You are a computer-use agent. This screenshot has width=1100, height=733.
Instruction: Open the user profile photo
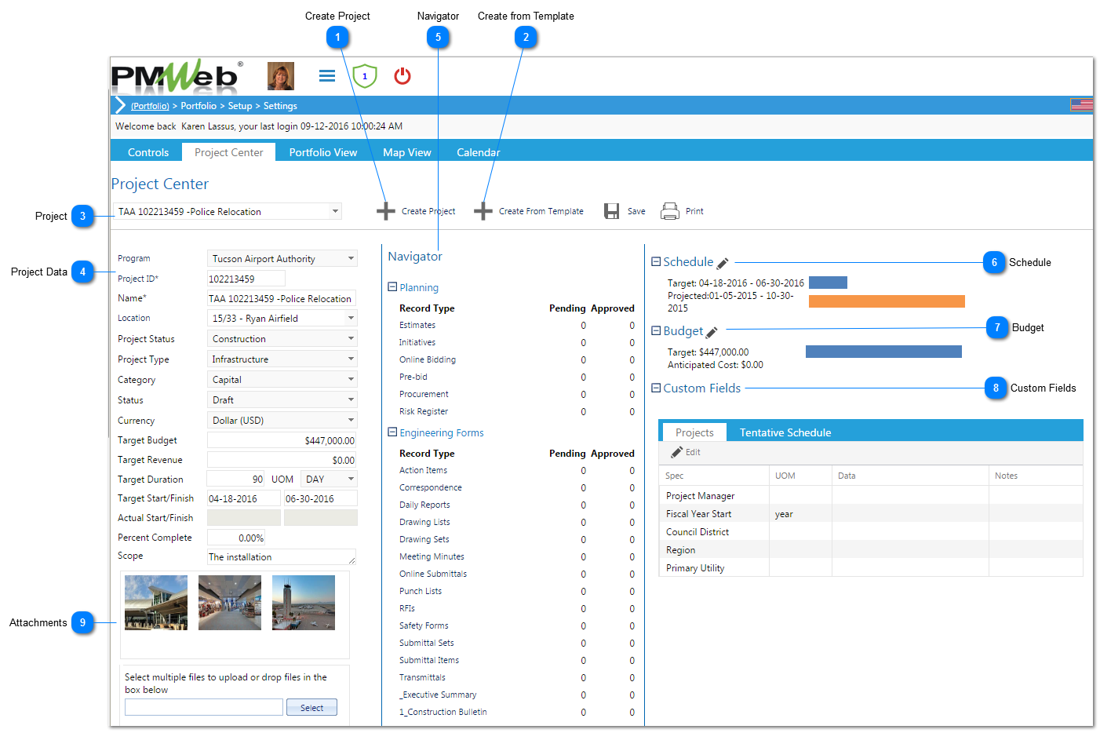pyautogui.click(x=281, y=76)
